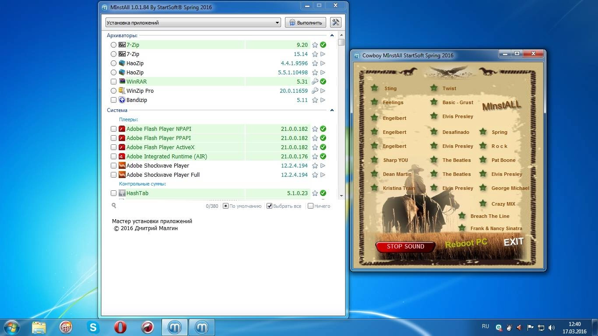This screenshot has width=598, height=336.
Task: Click the clock showing 12:40
Action: [x=574, y=324]
